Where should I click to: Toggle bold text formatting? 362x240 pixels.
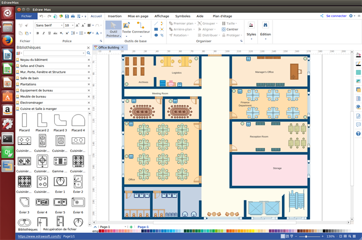tap(38, 33)
